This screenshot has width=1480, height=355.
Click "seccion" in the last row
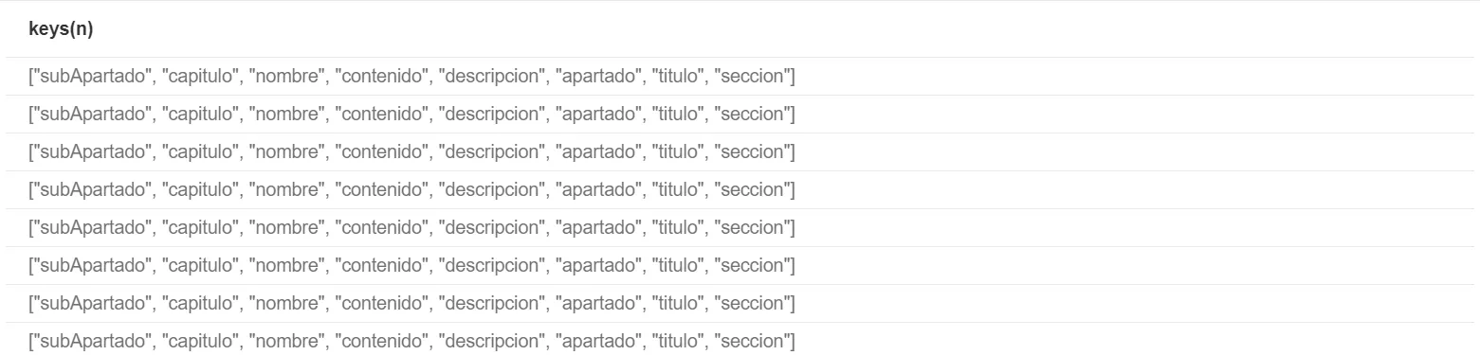pos(752,341)
